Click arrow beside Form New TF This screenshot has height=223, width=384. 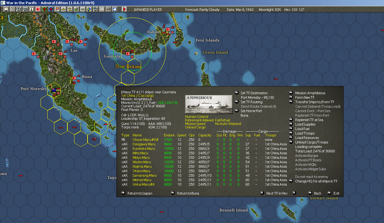(291, 97)
